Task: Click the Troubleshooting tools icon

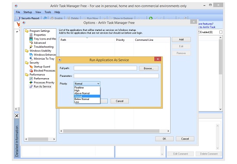Action: 31,47
